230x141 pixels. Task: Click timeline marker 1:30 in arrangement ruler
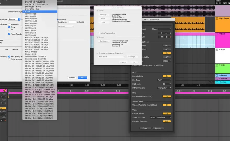(x=182, y=85)
